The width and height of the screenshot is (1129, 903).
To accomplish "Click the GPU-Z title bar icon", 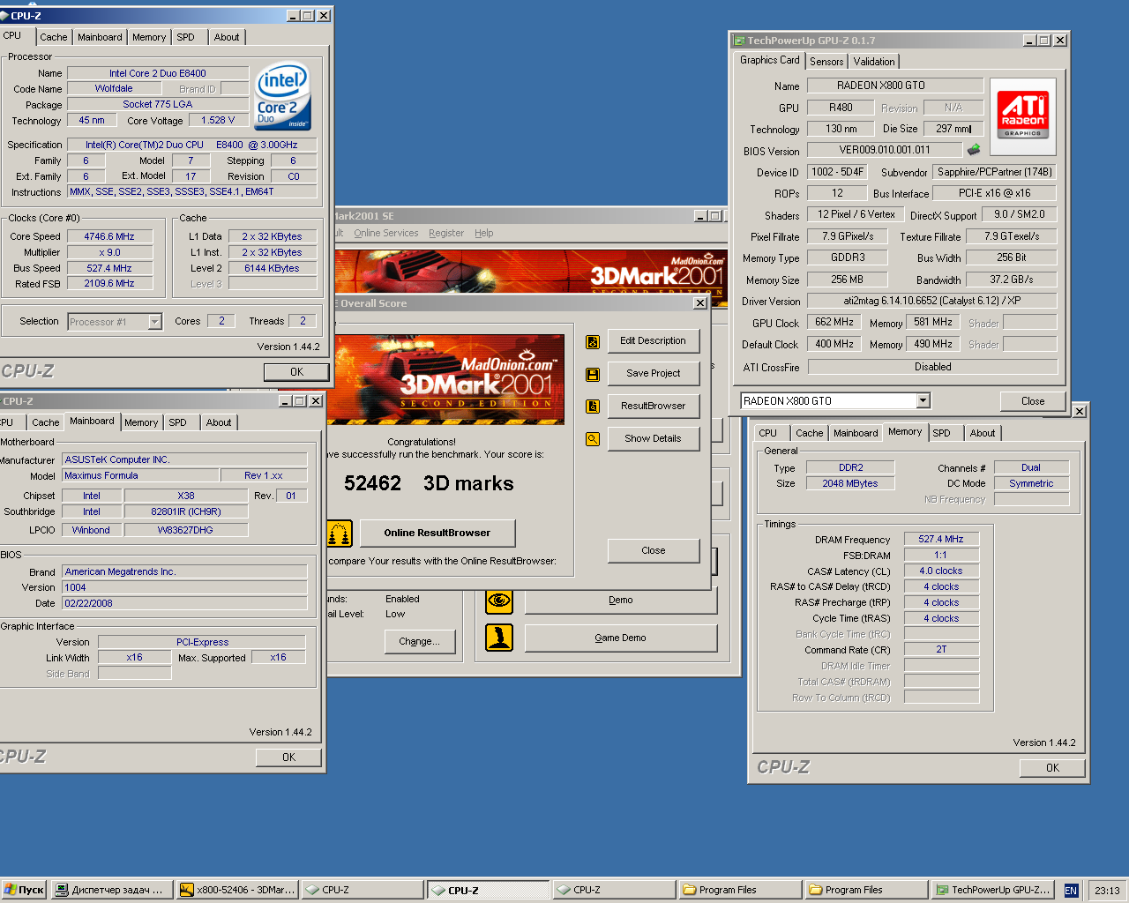I will pyautogui.click(x=739, y=41).
